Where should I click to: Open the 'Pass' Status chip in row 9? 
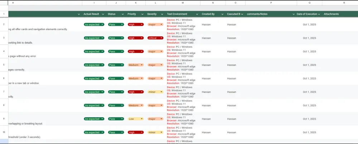point(116,119)
